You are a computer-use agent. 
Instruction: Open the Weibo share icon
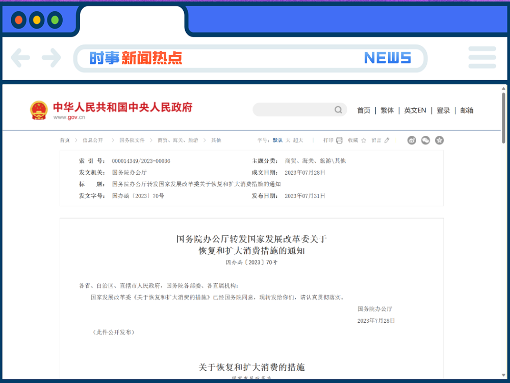(412, 140)
